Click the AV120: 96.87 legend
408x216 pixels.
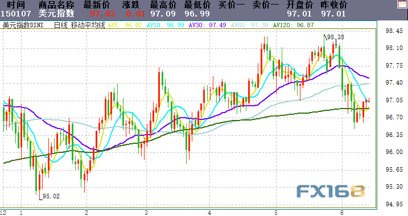293,25
